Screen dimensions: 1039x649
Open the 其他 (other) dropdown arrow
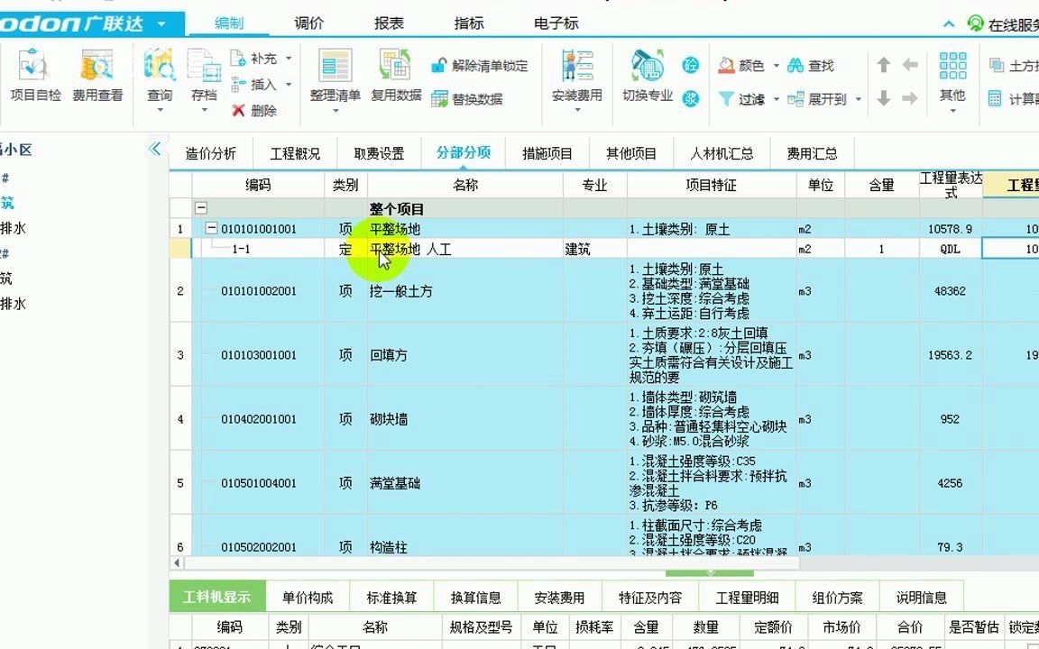click(952, 108)
